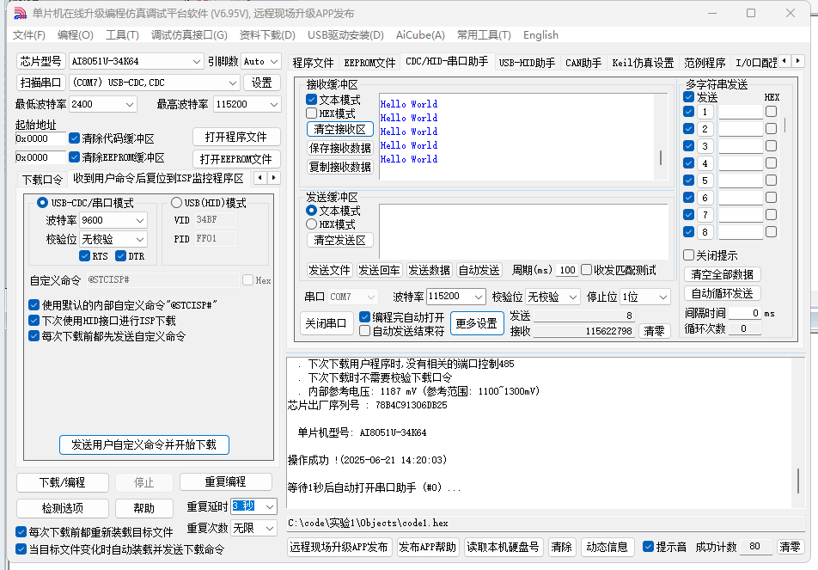818x570 pixels.
Task: Click 自动循环发送 button
Action: (722, 293)
